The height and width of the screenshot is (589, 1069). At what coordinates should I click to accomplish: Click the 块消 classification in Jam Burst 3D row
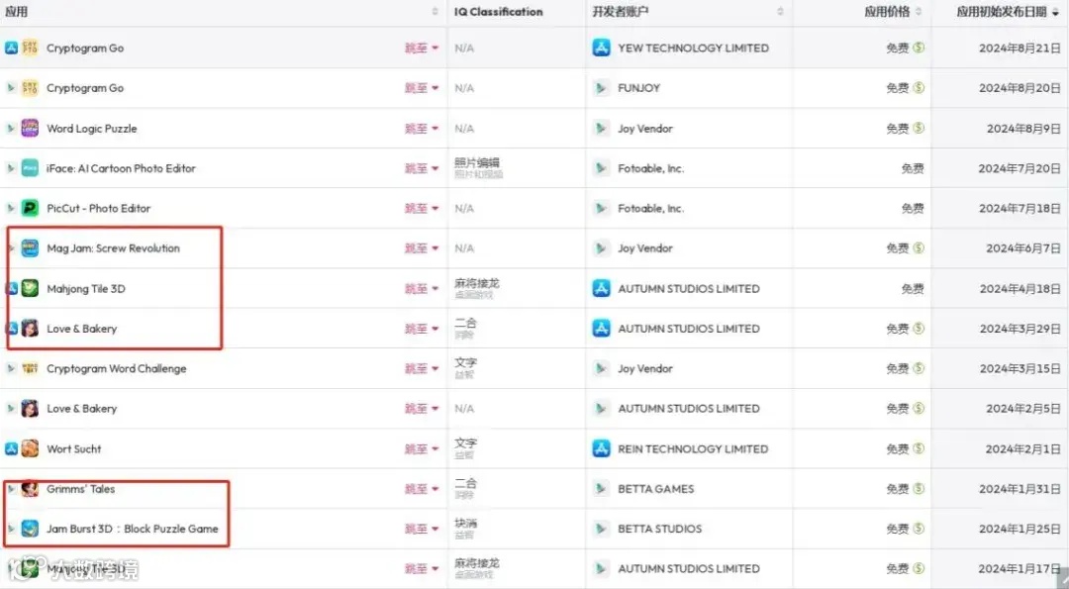pyautogui.click(x=465, y=524)
